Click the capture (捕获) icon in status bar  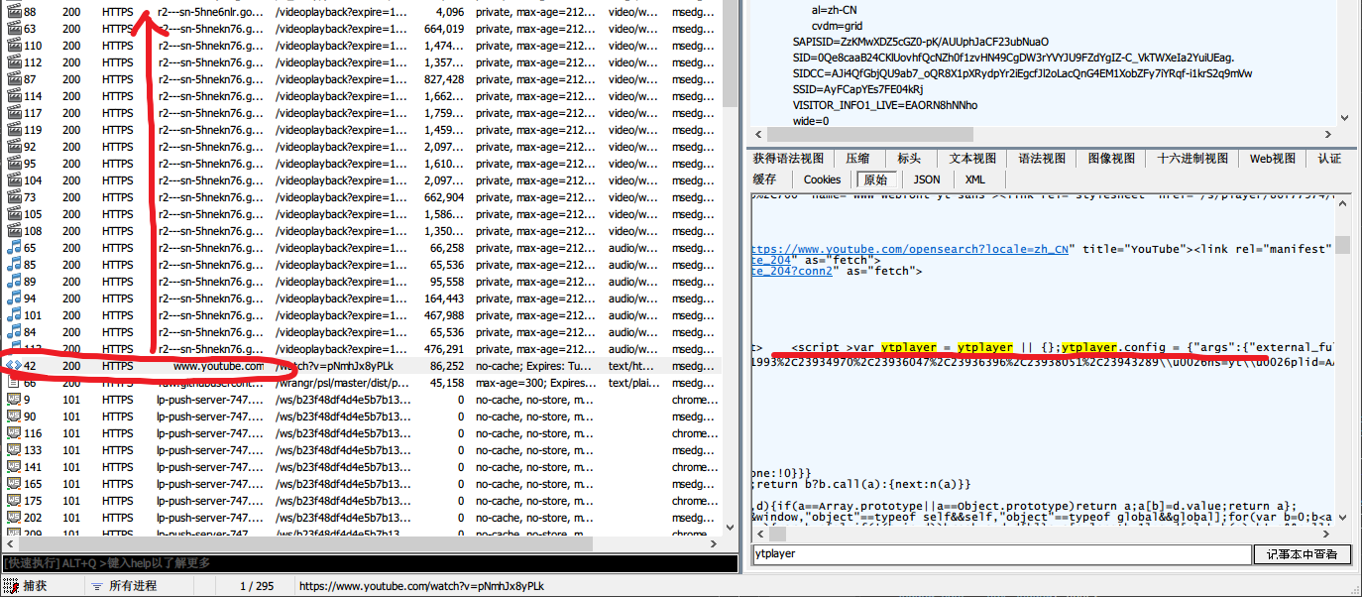(11, 586)
